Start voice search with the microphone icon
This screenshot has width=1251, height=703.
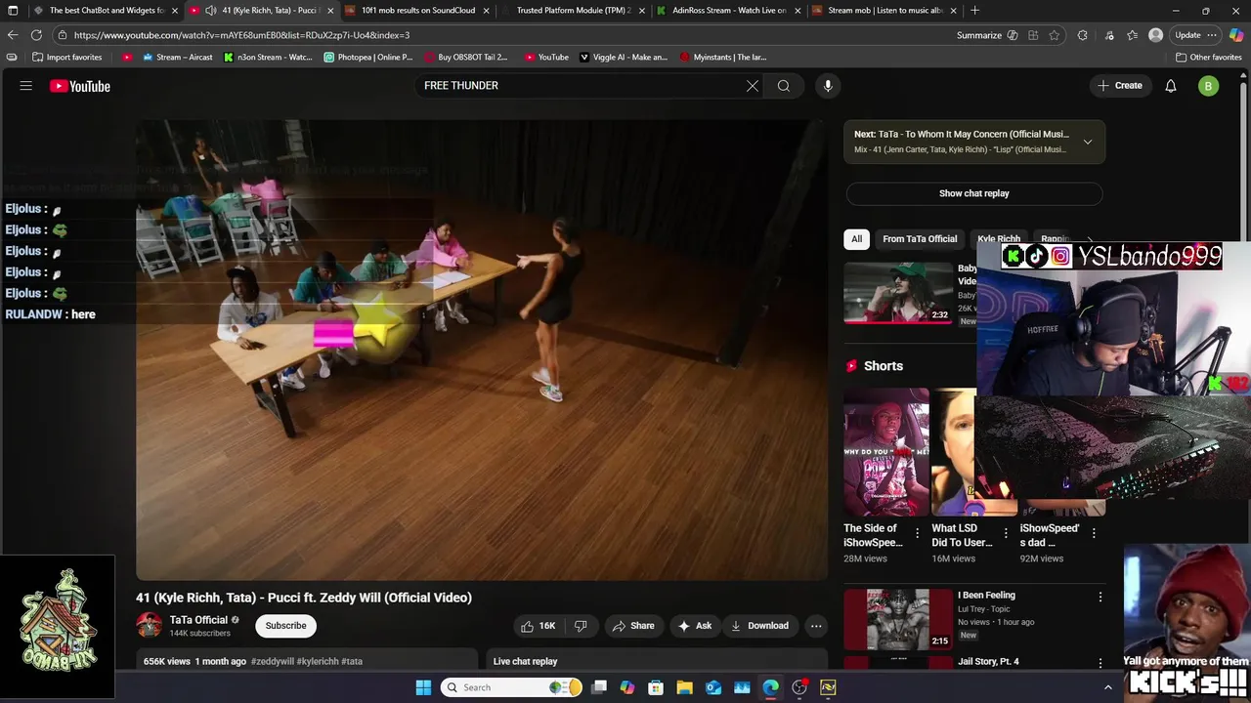coord(828,86)
